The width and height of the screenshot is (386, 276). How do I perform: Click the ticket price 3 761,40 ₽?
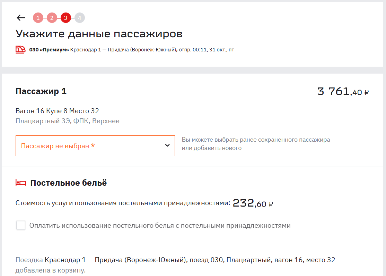click(x=343, y=92)
